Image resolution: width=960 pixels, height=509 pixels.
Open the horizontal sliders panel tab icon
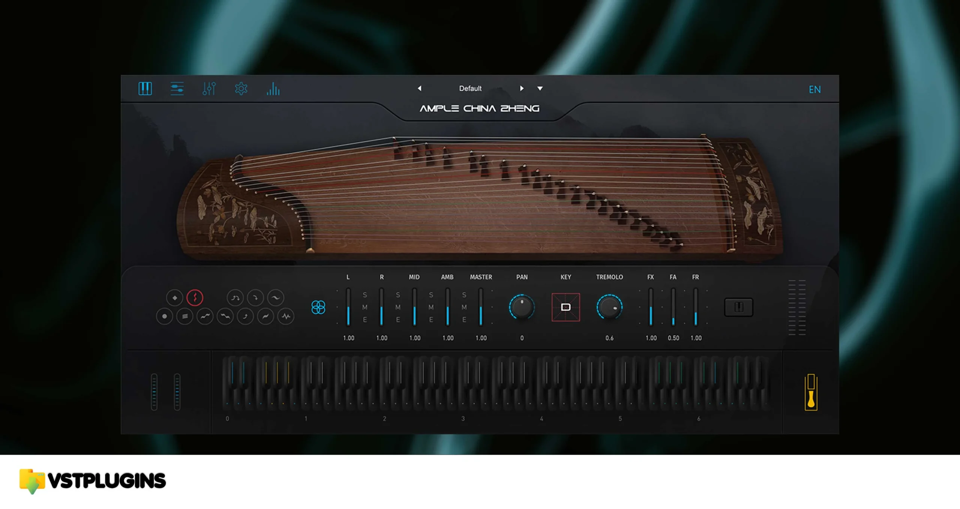(177, 89)
